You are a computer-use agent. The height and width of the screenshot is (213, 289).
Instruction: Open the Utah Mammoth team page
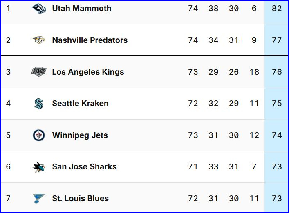tap(82, 8)
